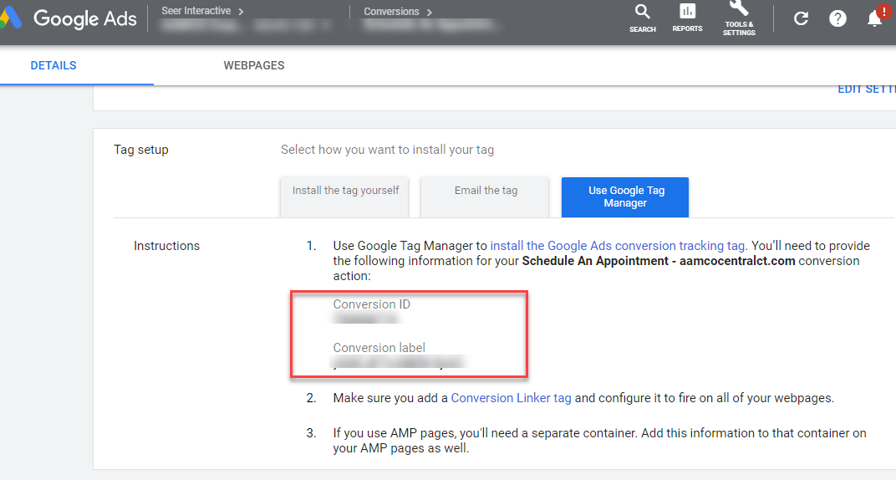Select the Email the tag option

tap(486, 191)
